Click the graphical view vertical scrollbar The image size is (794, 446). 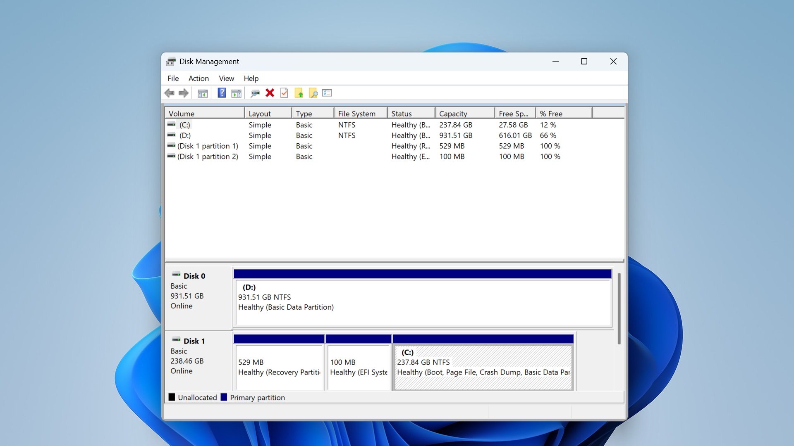coord(619,308)
